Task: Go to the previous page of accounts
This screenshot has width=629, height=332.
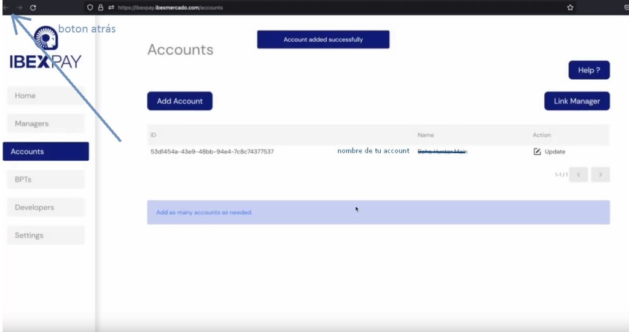Action: click(x=579, y=175)
